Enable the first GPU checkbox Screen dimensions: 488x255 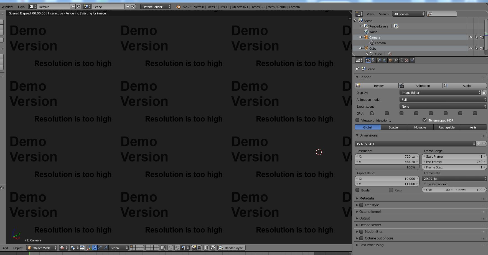(x=372, y=113)
